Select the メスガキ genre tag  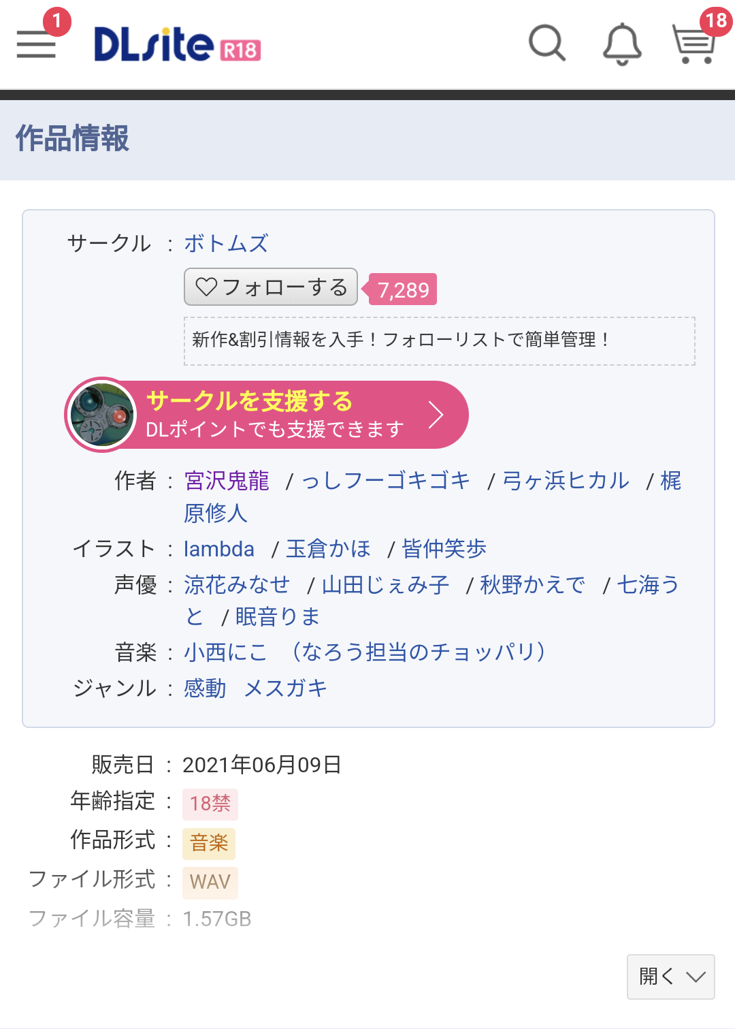[x=286, y=688]
